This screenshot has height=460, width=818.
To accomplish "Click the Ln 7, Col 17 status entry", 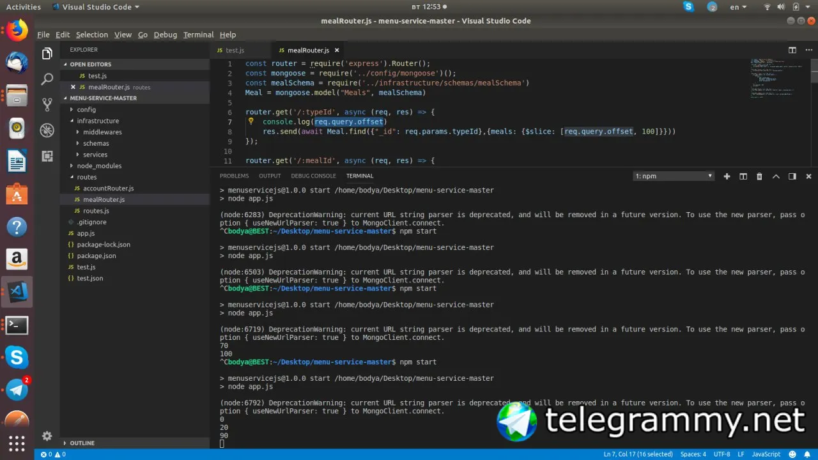I will tap(638, 454).
